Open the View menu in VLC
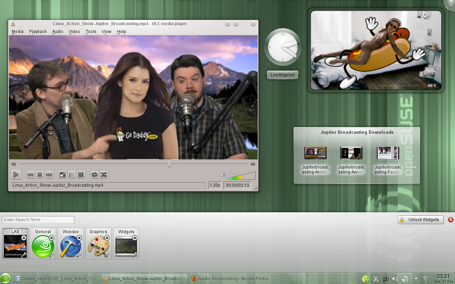 click(107, 32)
